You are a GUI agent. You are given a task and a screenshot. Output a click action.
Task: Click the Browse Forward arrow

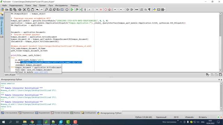[121, 9]
